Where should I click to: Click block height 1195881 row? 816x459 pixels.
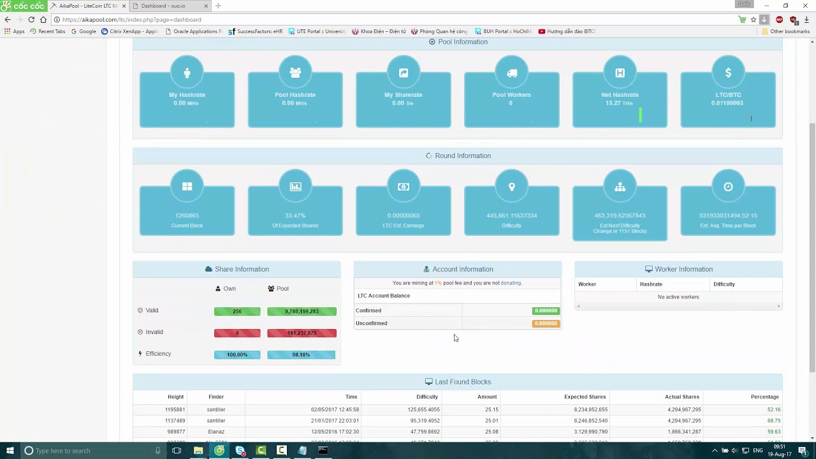tap(458, 409)
